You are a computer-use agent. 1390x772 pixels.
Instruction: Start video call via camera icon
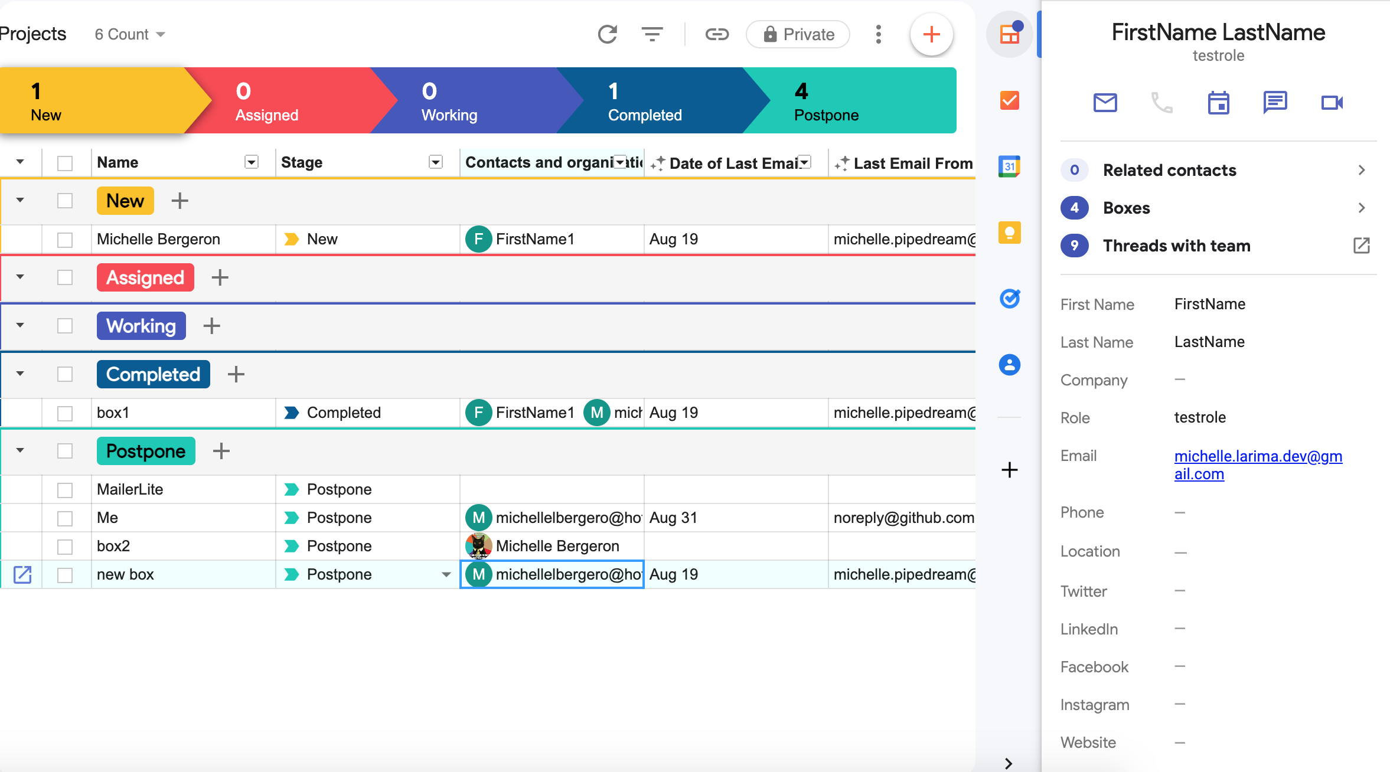click(x=1332, y=103)
